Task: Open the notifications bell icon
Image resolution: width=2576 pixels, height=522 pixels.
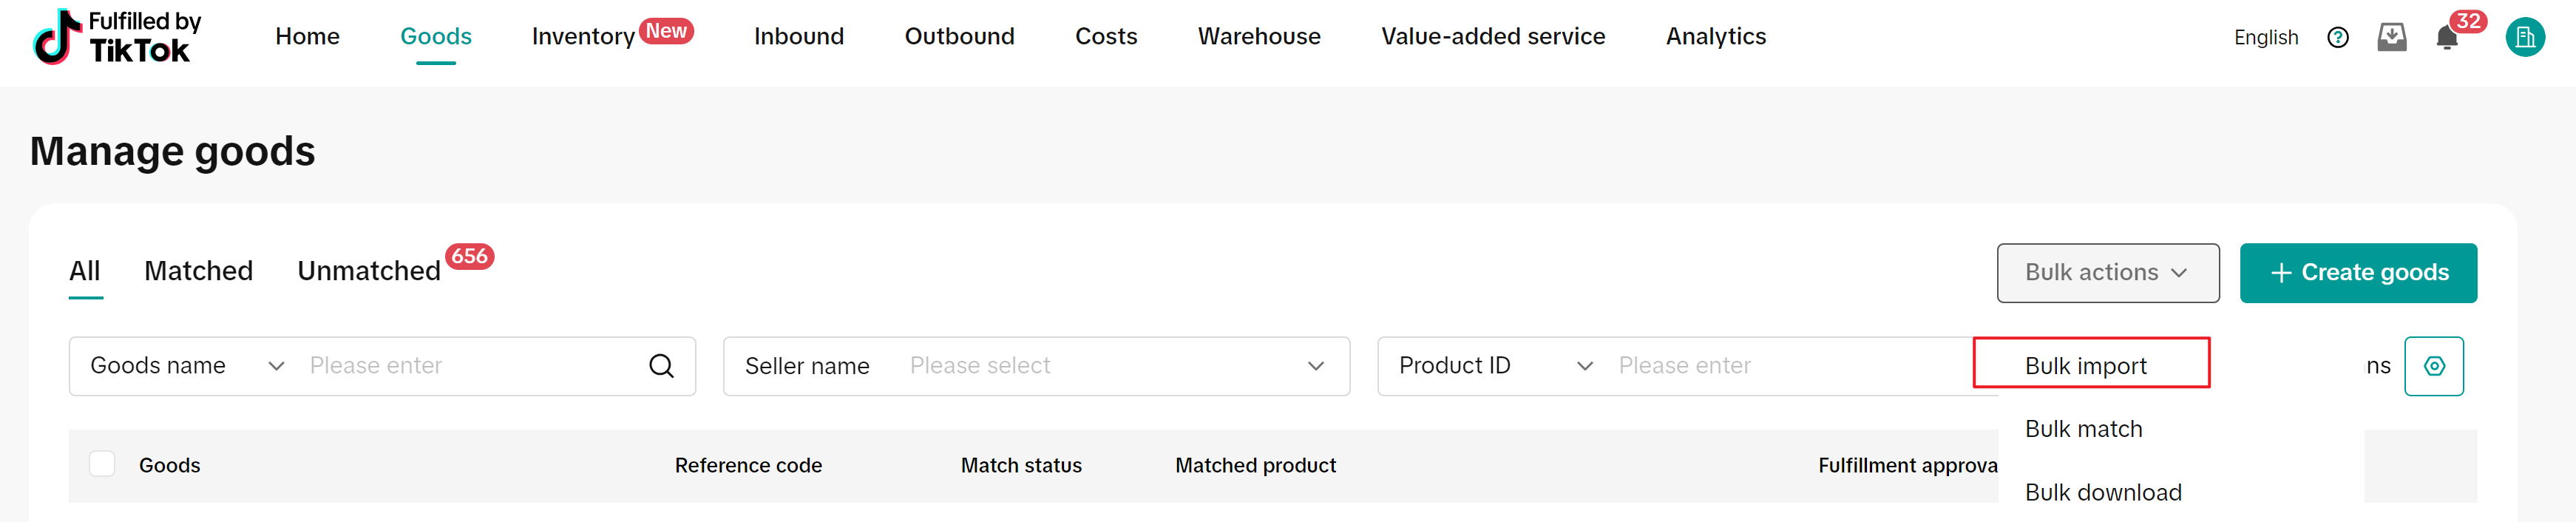Action: (x=2446, y=38)
